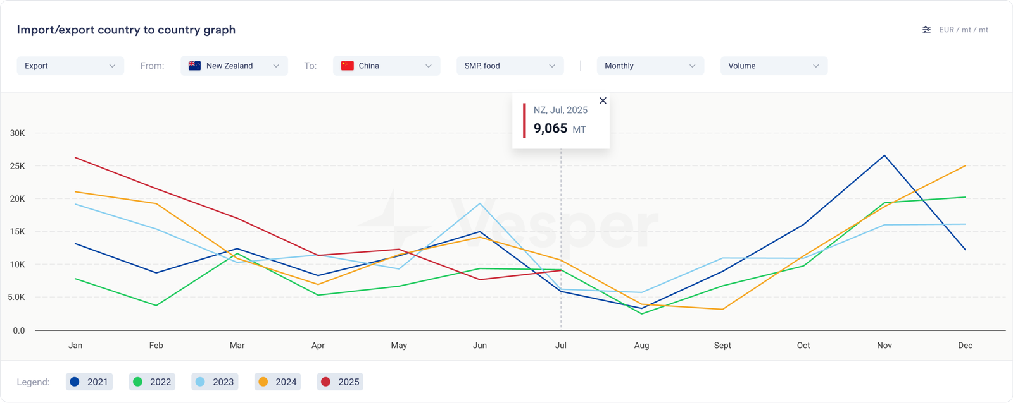Screen dimensions: 1013x403
Task: Toggle the 2025 series legend chip
Action: click(x=341, y=382)
